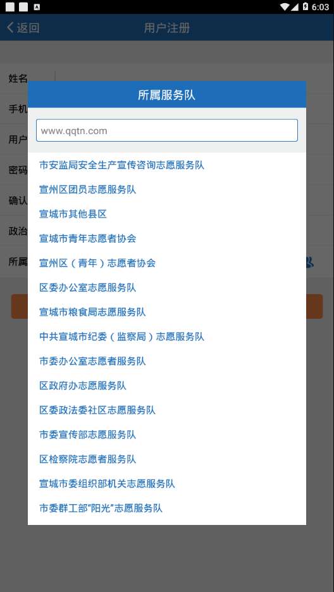This screenshot has height=592, width=334.
Task: Choose 宣州区团员志愿服务队
Action: coord(167,190)
